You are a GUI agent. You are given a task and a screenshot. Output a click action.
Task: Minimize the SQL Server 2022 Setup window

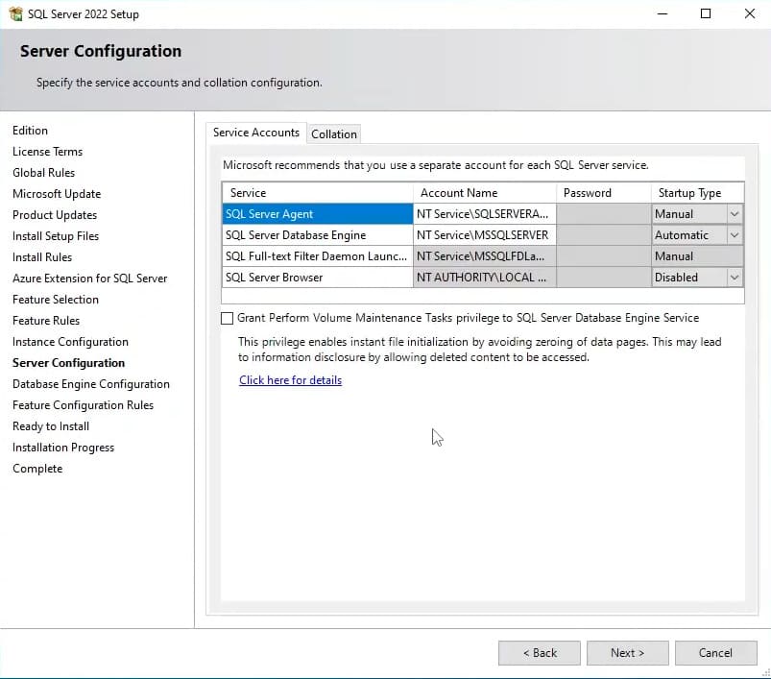pyautogui.click(x=662, y=14)
